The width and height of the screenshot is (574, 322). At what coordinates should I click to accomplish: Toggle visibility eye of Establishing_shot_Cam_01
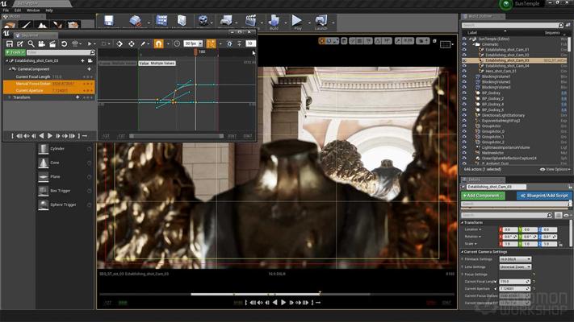pos(465,49)
